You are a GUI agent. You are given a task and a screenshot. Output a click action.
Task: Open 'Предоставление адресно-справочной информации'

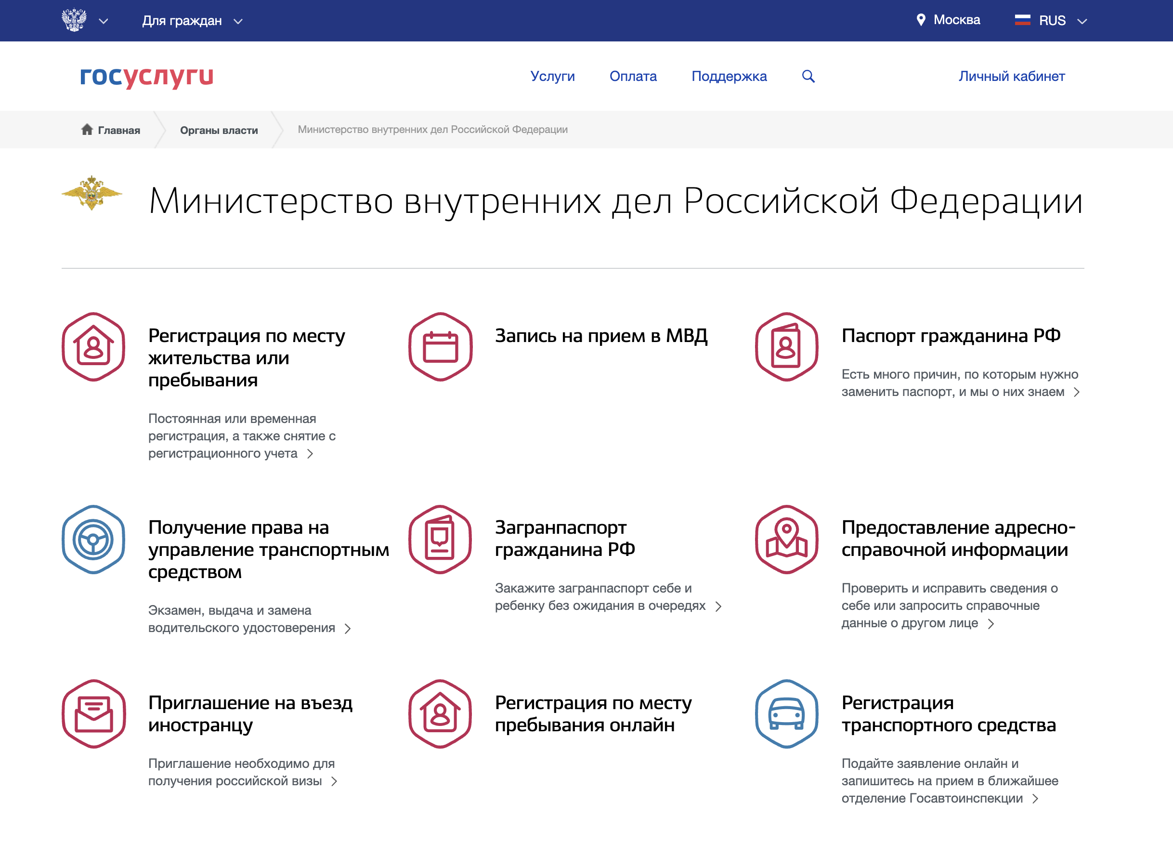tap(958, 538)
